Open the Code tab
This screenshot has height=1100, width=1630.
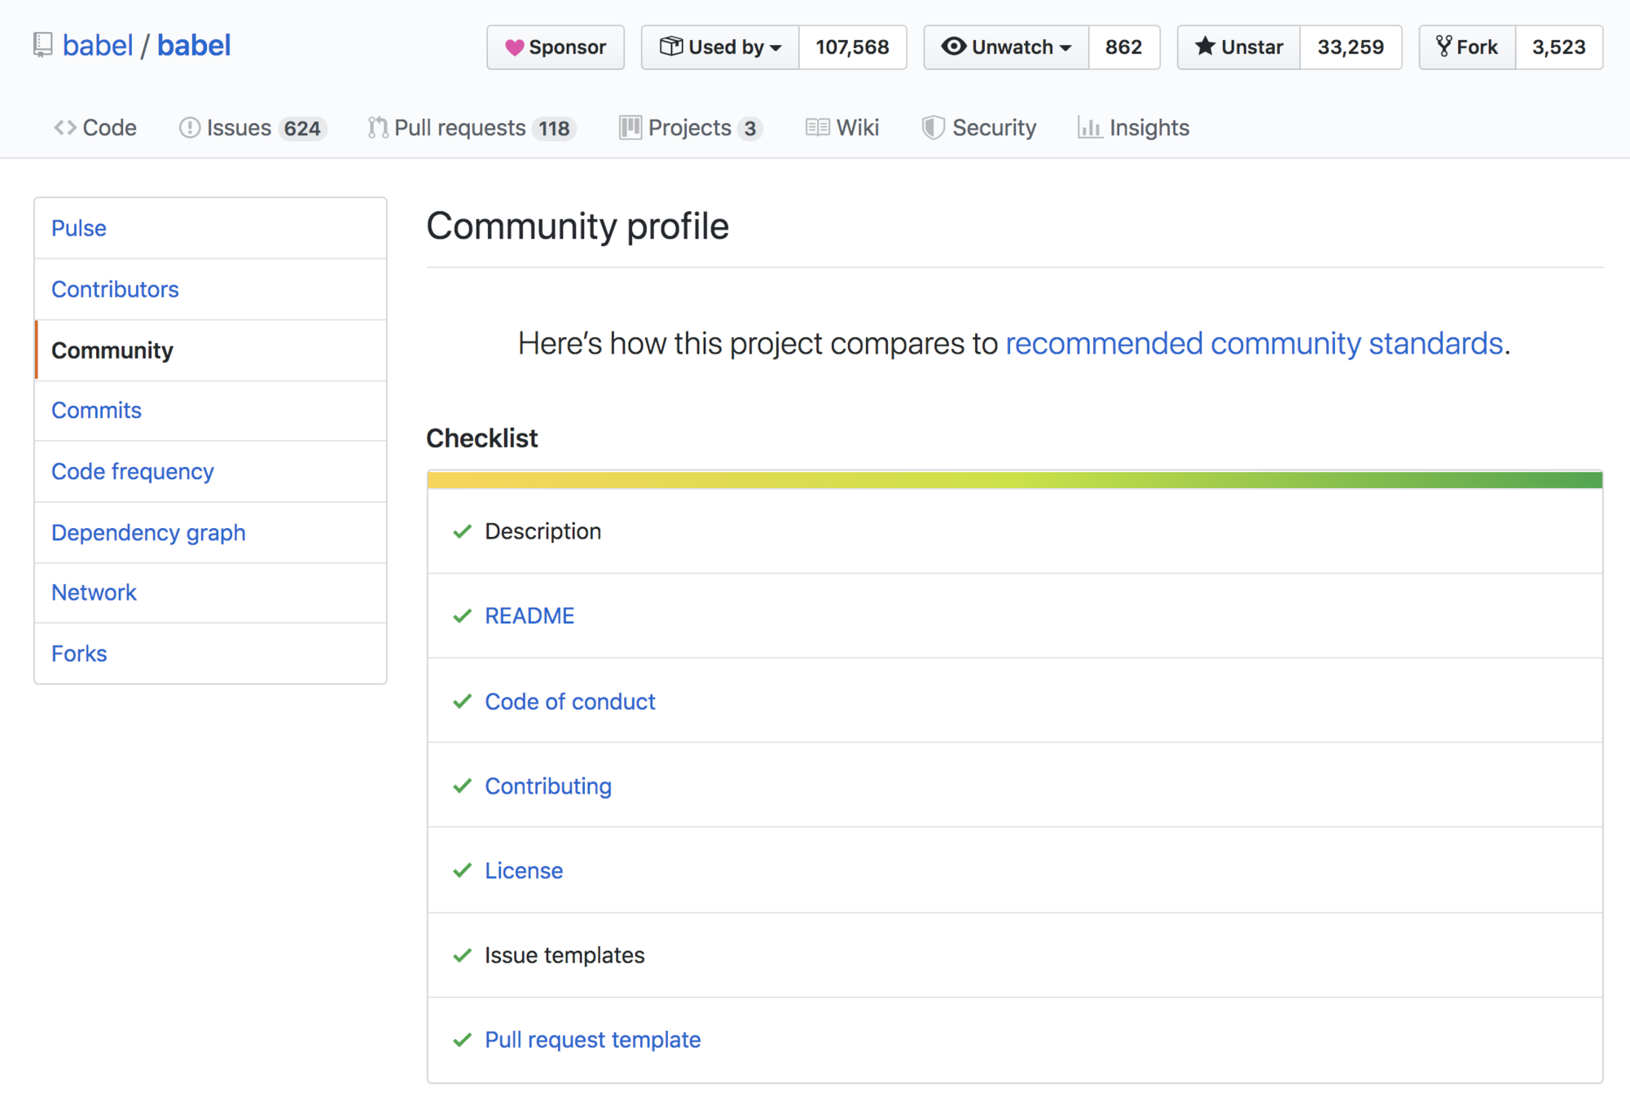95,128
